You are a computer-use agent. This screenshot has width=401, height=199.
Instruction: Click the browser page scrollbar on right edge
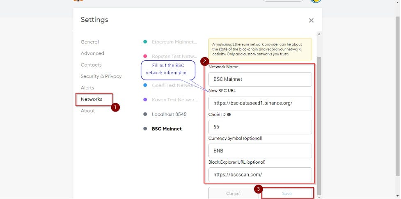[x=398, y=96]
